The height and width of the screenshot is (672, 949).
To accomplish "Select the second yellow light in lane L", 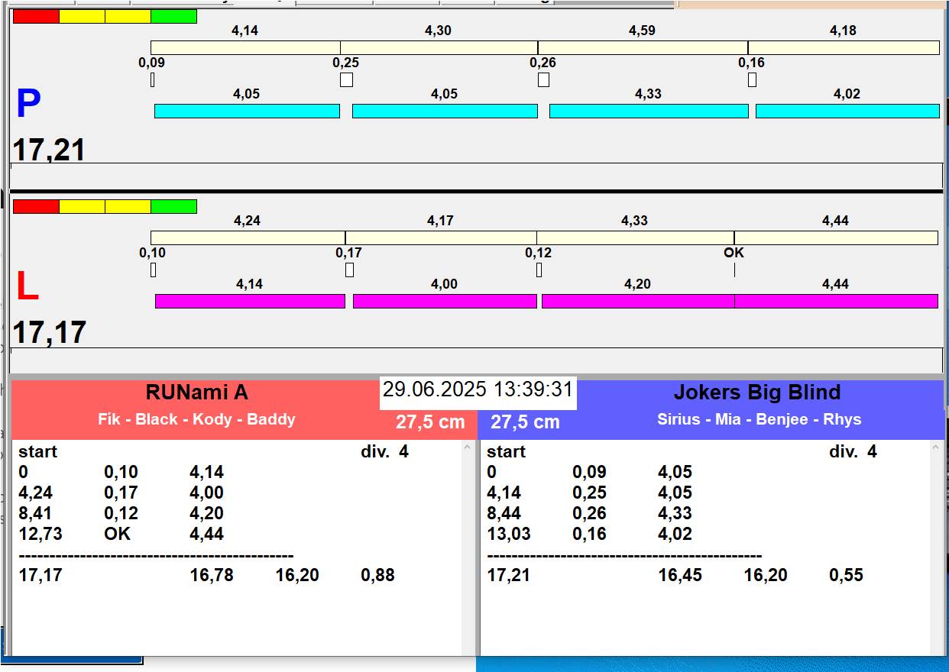I will click(x=128, y=206).
